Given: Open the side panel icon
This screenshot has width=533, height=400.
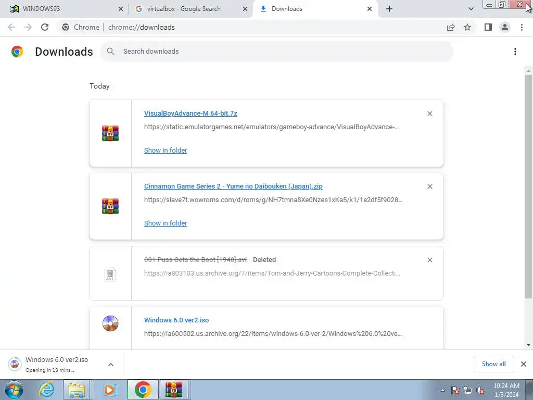Looking at the screenshot, I should [x=488, y=27].
